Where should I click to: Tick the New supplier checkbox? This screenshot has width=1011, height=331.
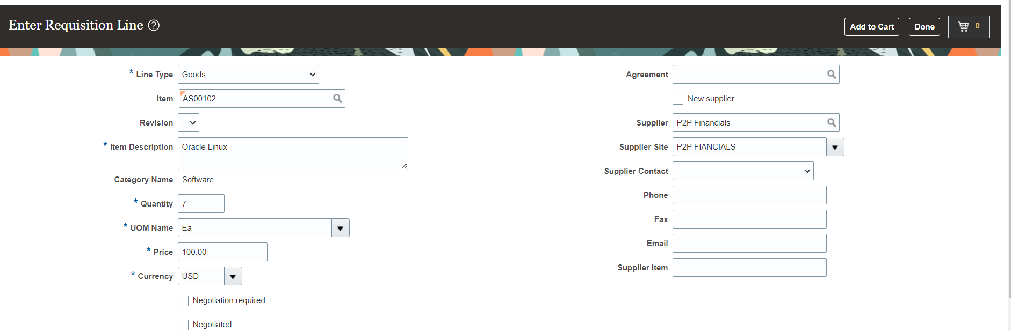coord(678,99)
